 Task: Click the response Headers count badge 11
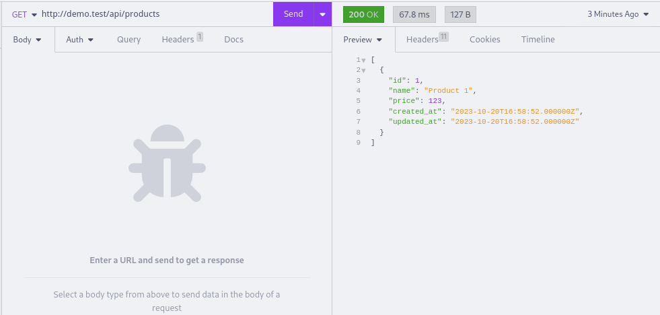point(443,37)
